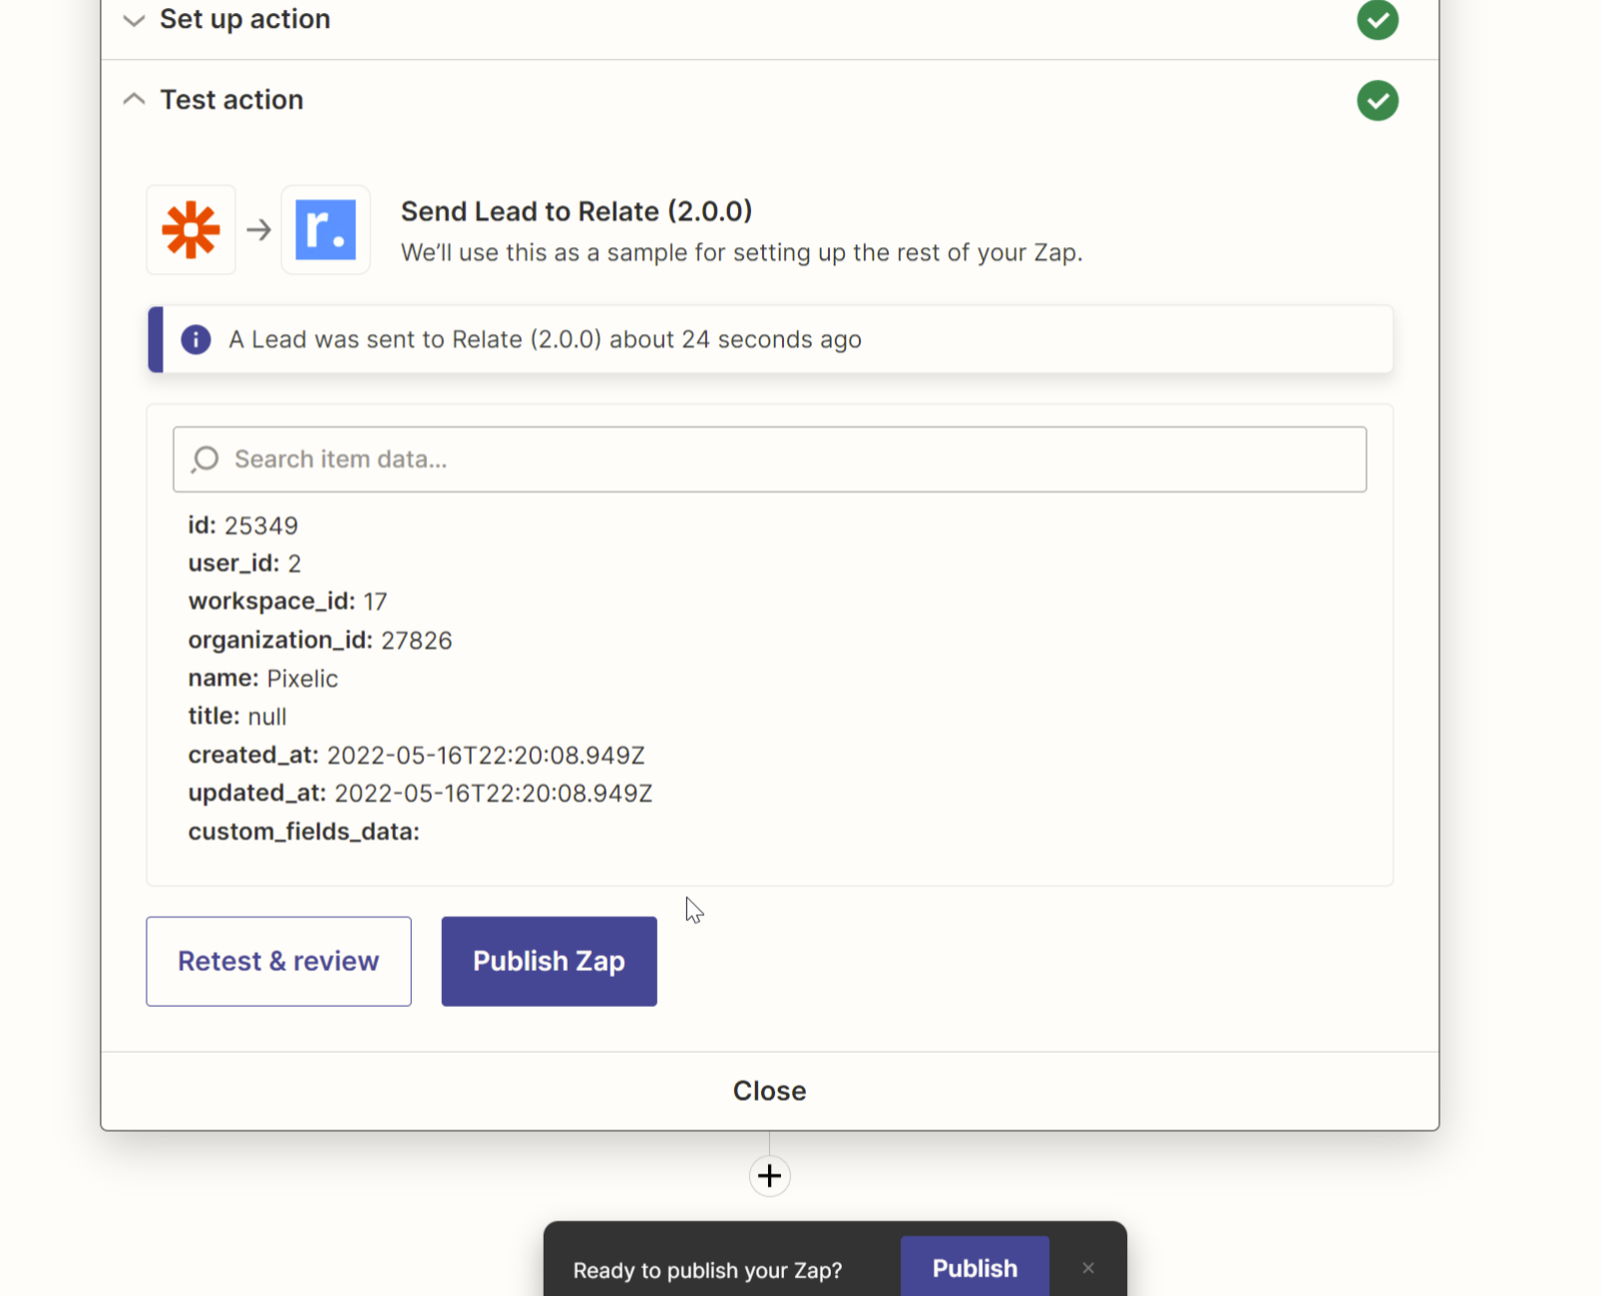Click Publish in the bottom toast

pyautogui.click(x=975, y=1268)
